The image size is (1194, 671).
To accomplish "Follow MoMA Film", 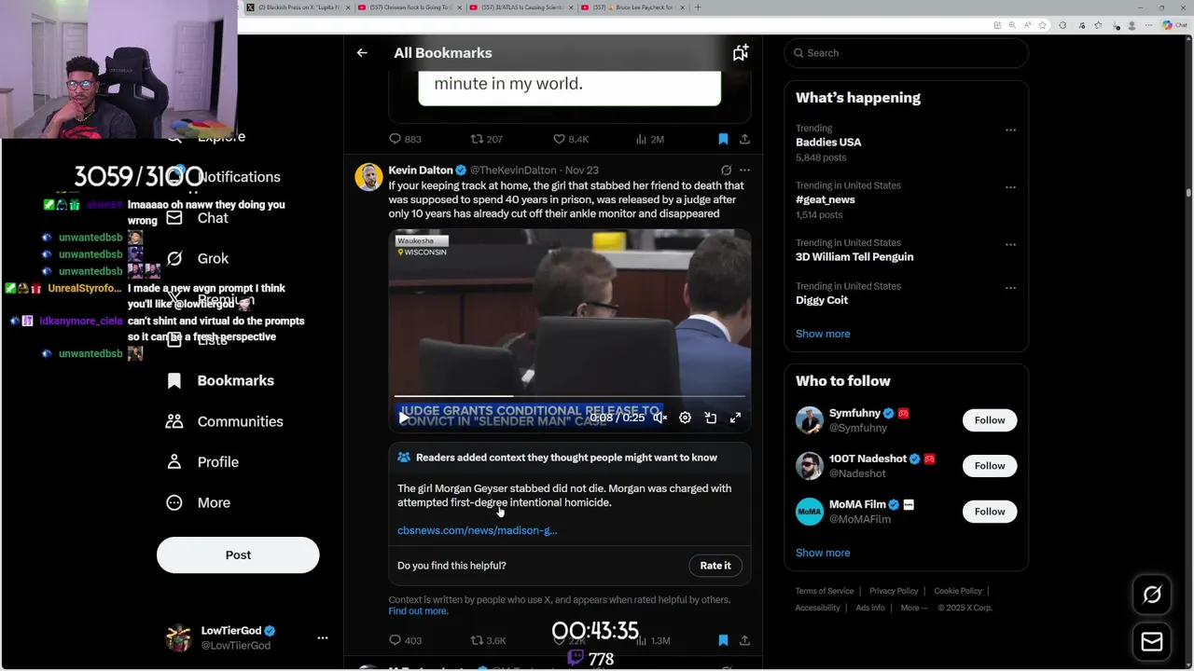I will point(990,512).
